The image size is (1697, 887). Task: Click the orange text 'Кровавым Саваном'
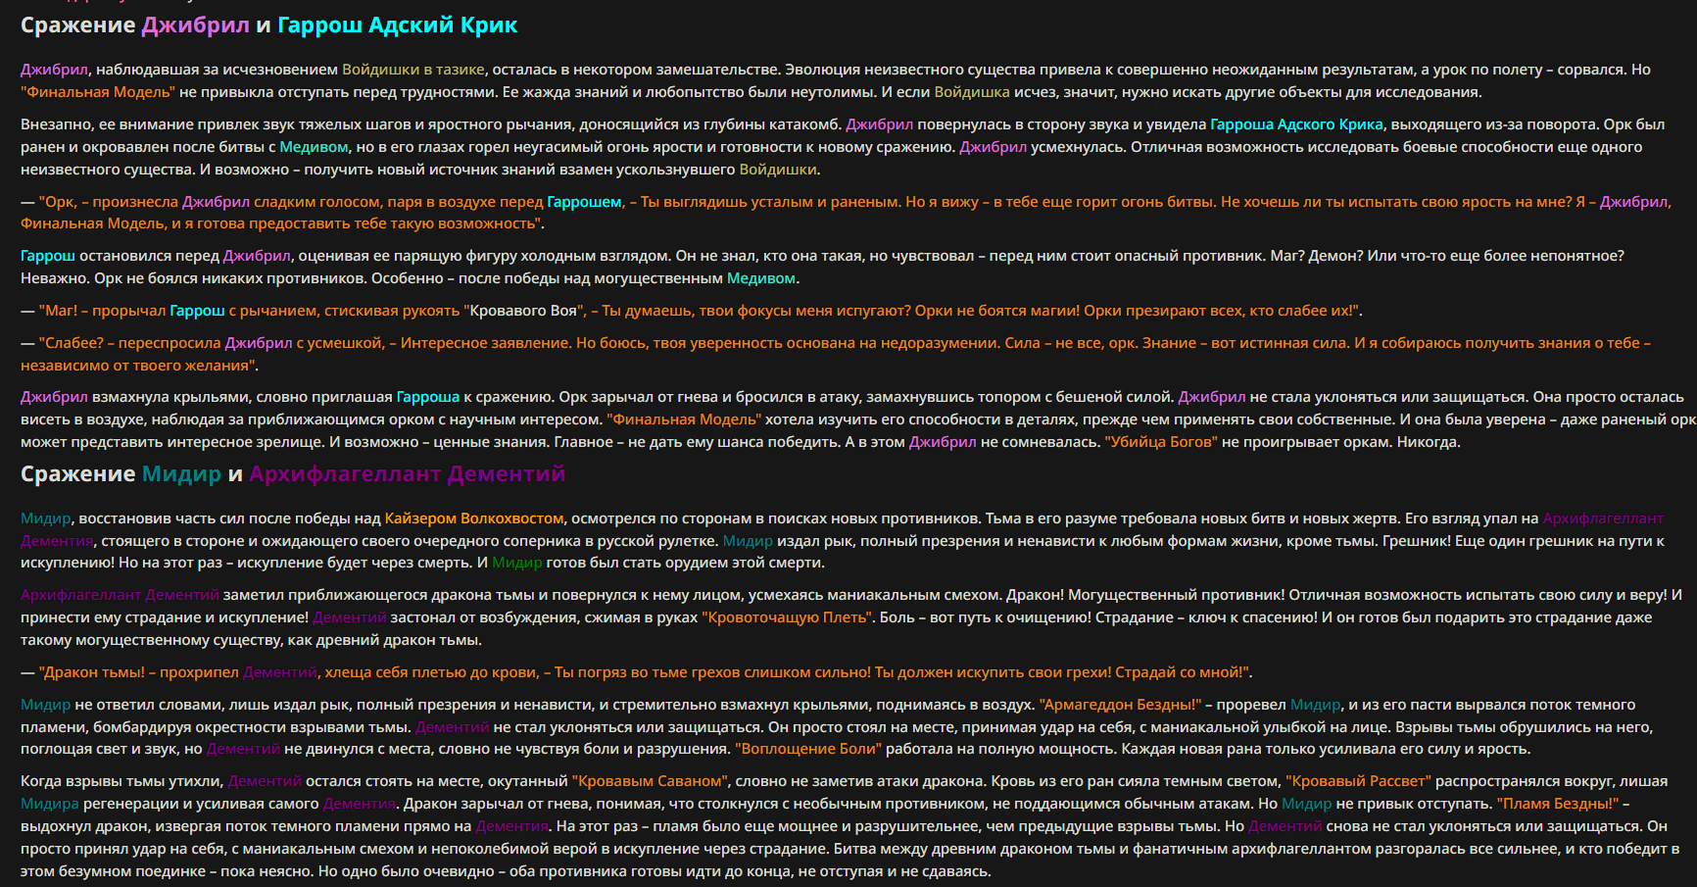point(650,781)
